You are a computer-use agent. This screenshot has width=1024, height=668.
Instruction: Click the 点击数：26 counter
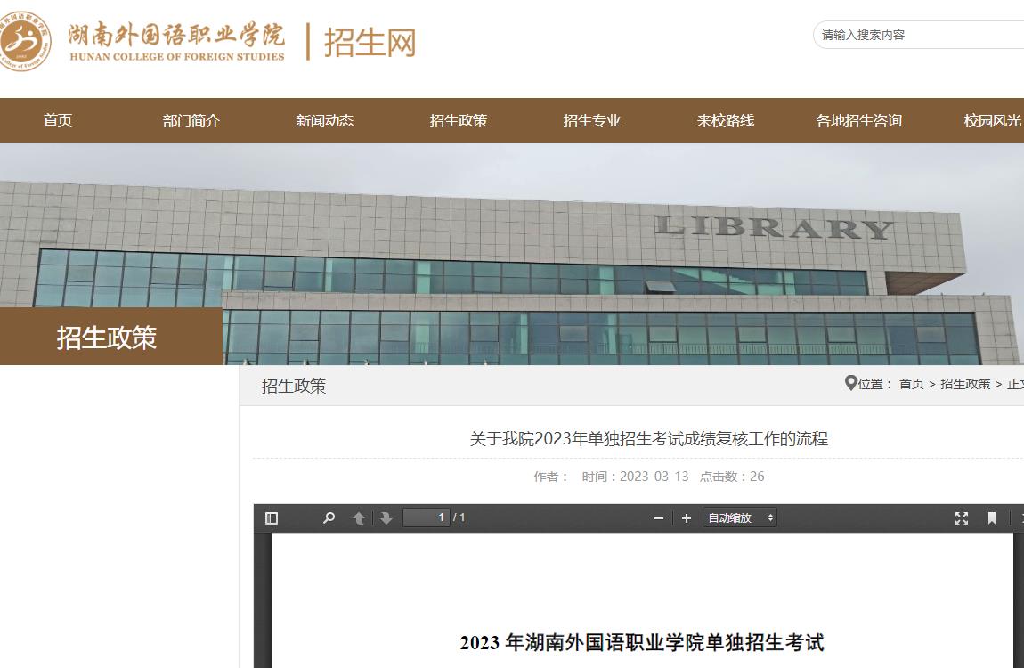tap(731, 477)
